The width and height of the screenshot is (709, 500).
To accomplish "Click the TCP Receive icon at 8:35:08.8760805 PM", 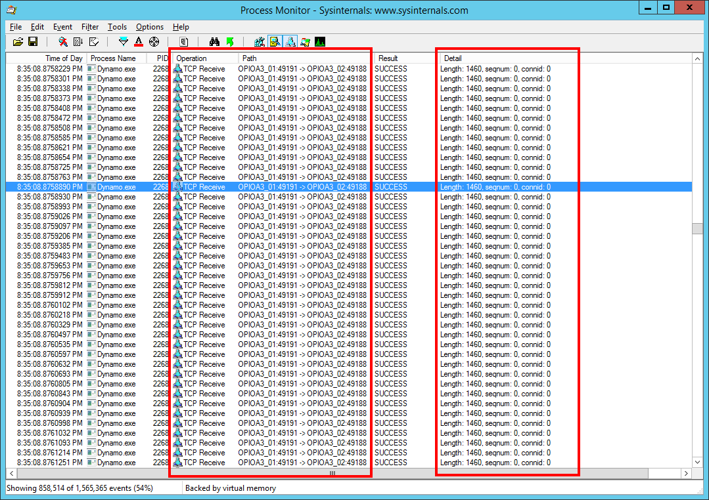I will coord(177,383).
